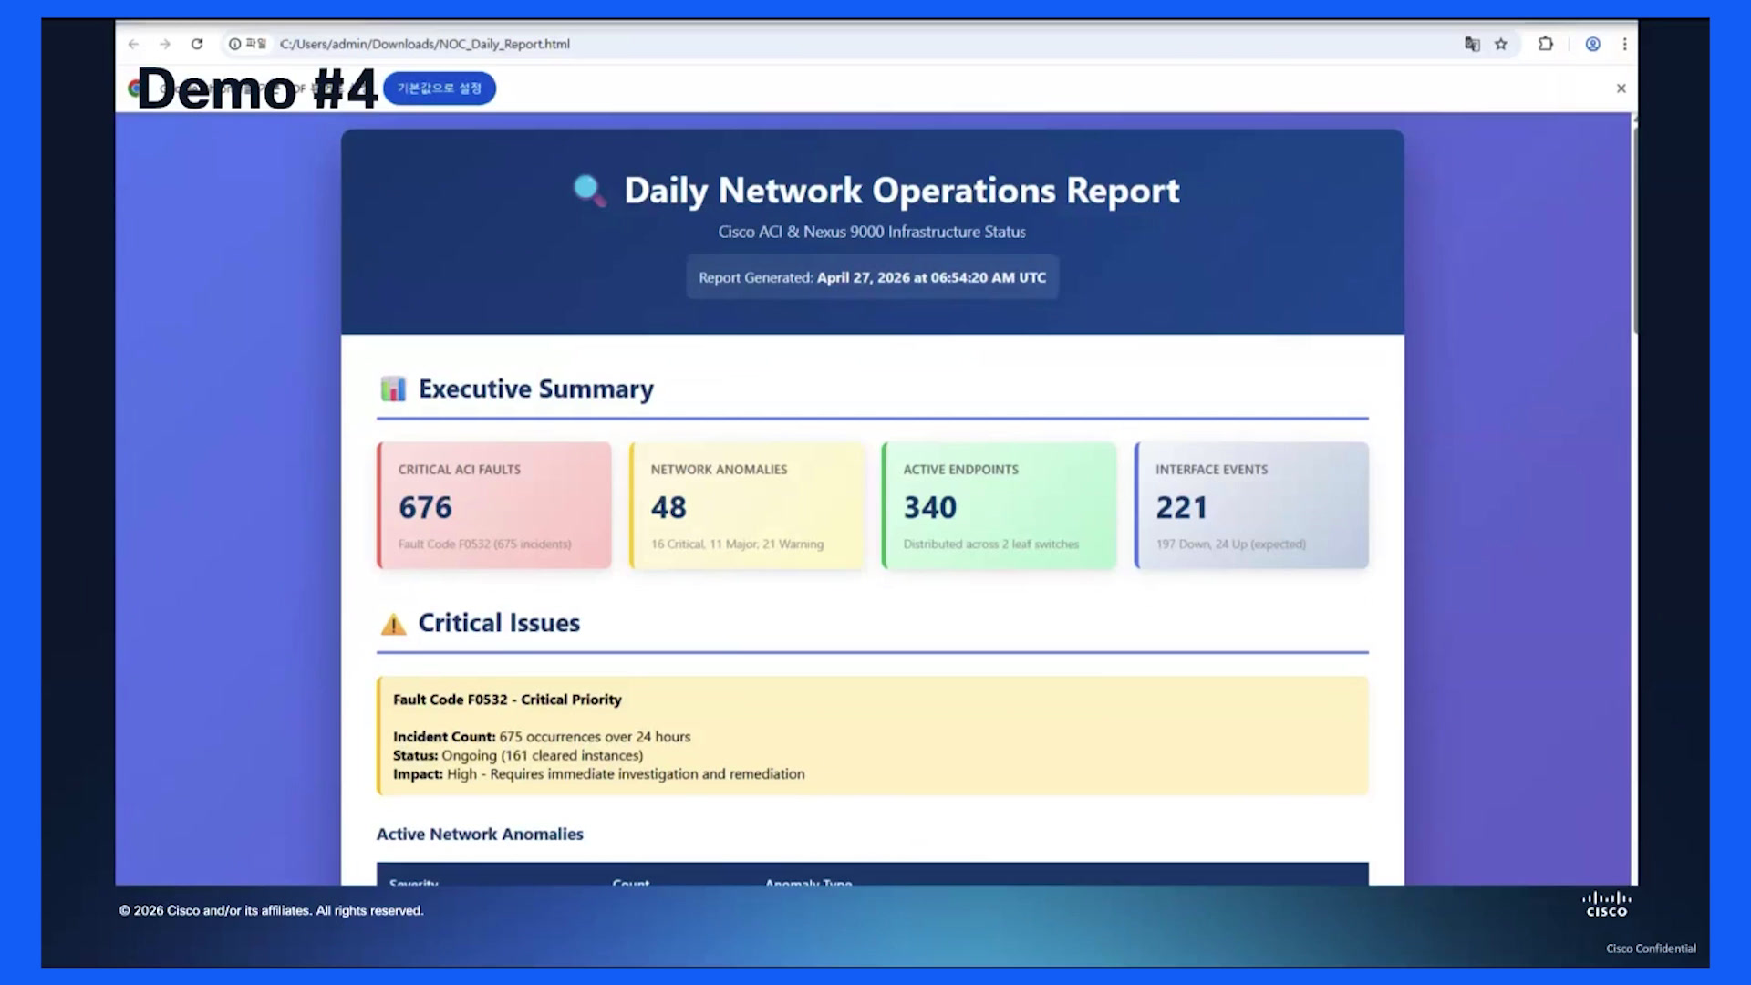
Task: Click the Active Network Anomalies heading
Action: point(480,834)
